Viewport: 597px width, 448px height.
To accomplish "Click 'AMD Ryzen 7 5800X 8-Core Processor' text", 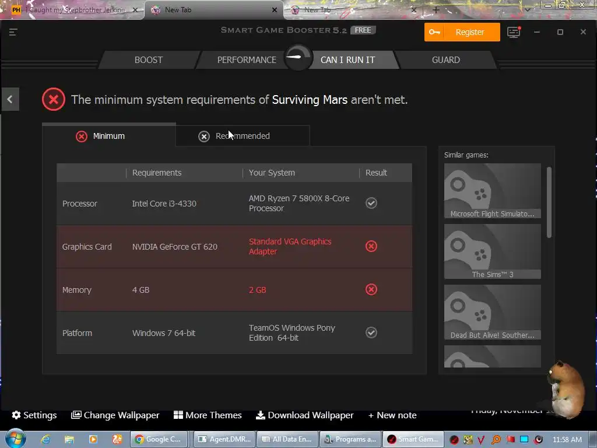I will pyautogui.click(x=299, y=203).
